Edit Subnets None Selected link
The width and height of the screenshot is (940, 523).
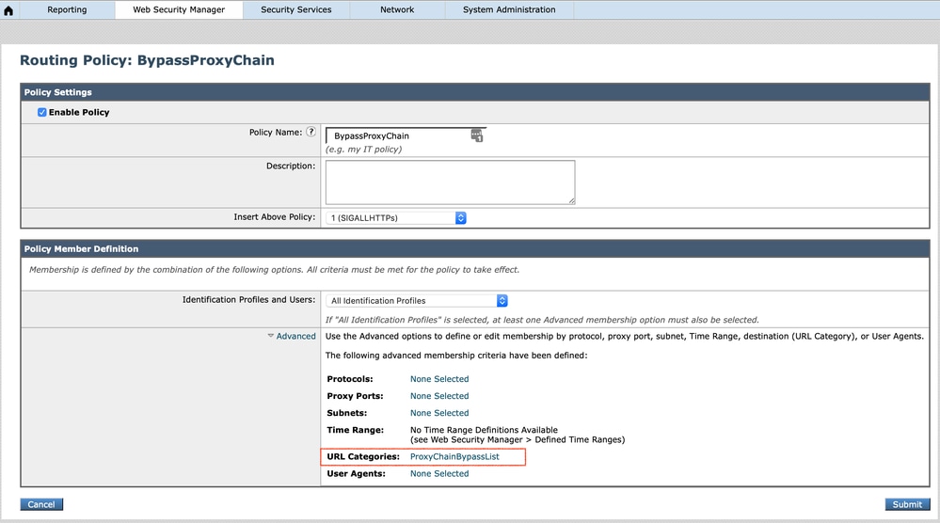coord(439,413)
